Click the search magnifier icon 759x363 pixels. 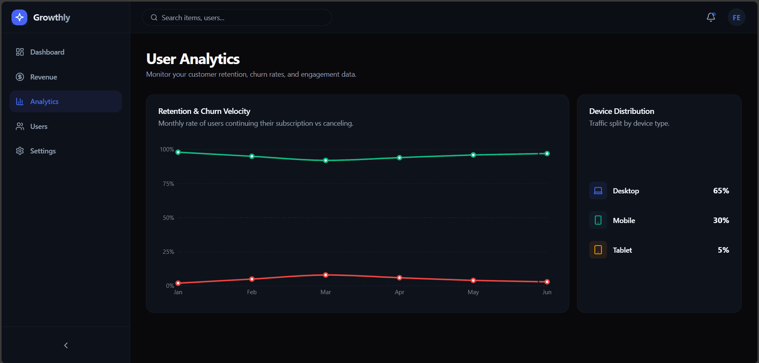pos(154,18)
